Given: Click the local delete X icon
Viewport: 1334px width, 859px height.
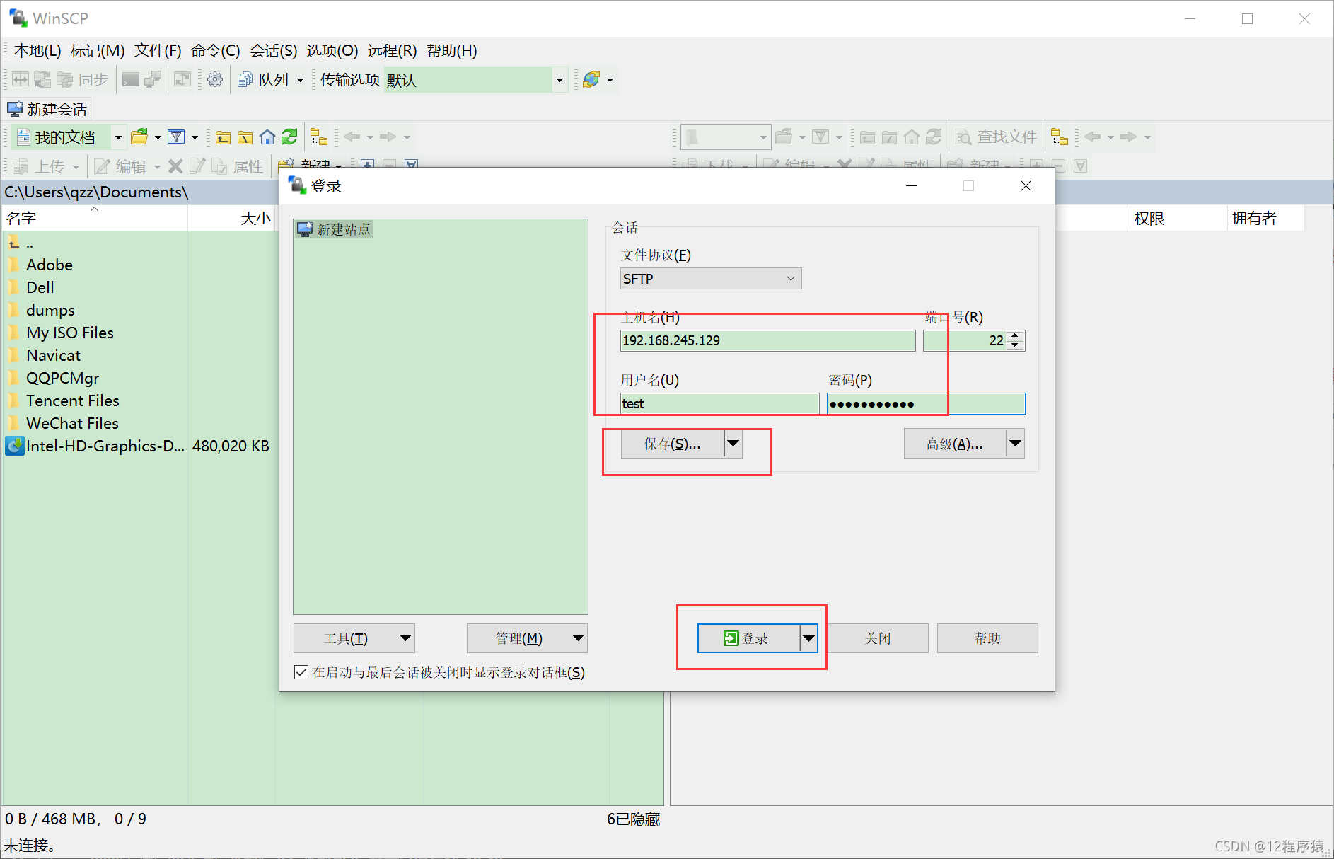Looking at the screenshot, I should pos(175,166).
